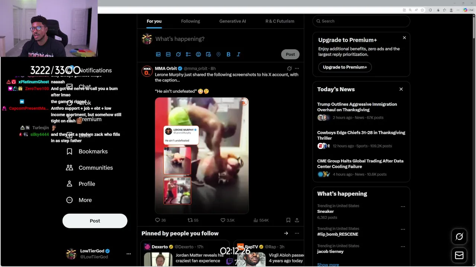Switch to the For you tab

click(x=154, y=21)
